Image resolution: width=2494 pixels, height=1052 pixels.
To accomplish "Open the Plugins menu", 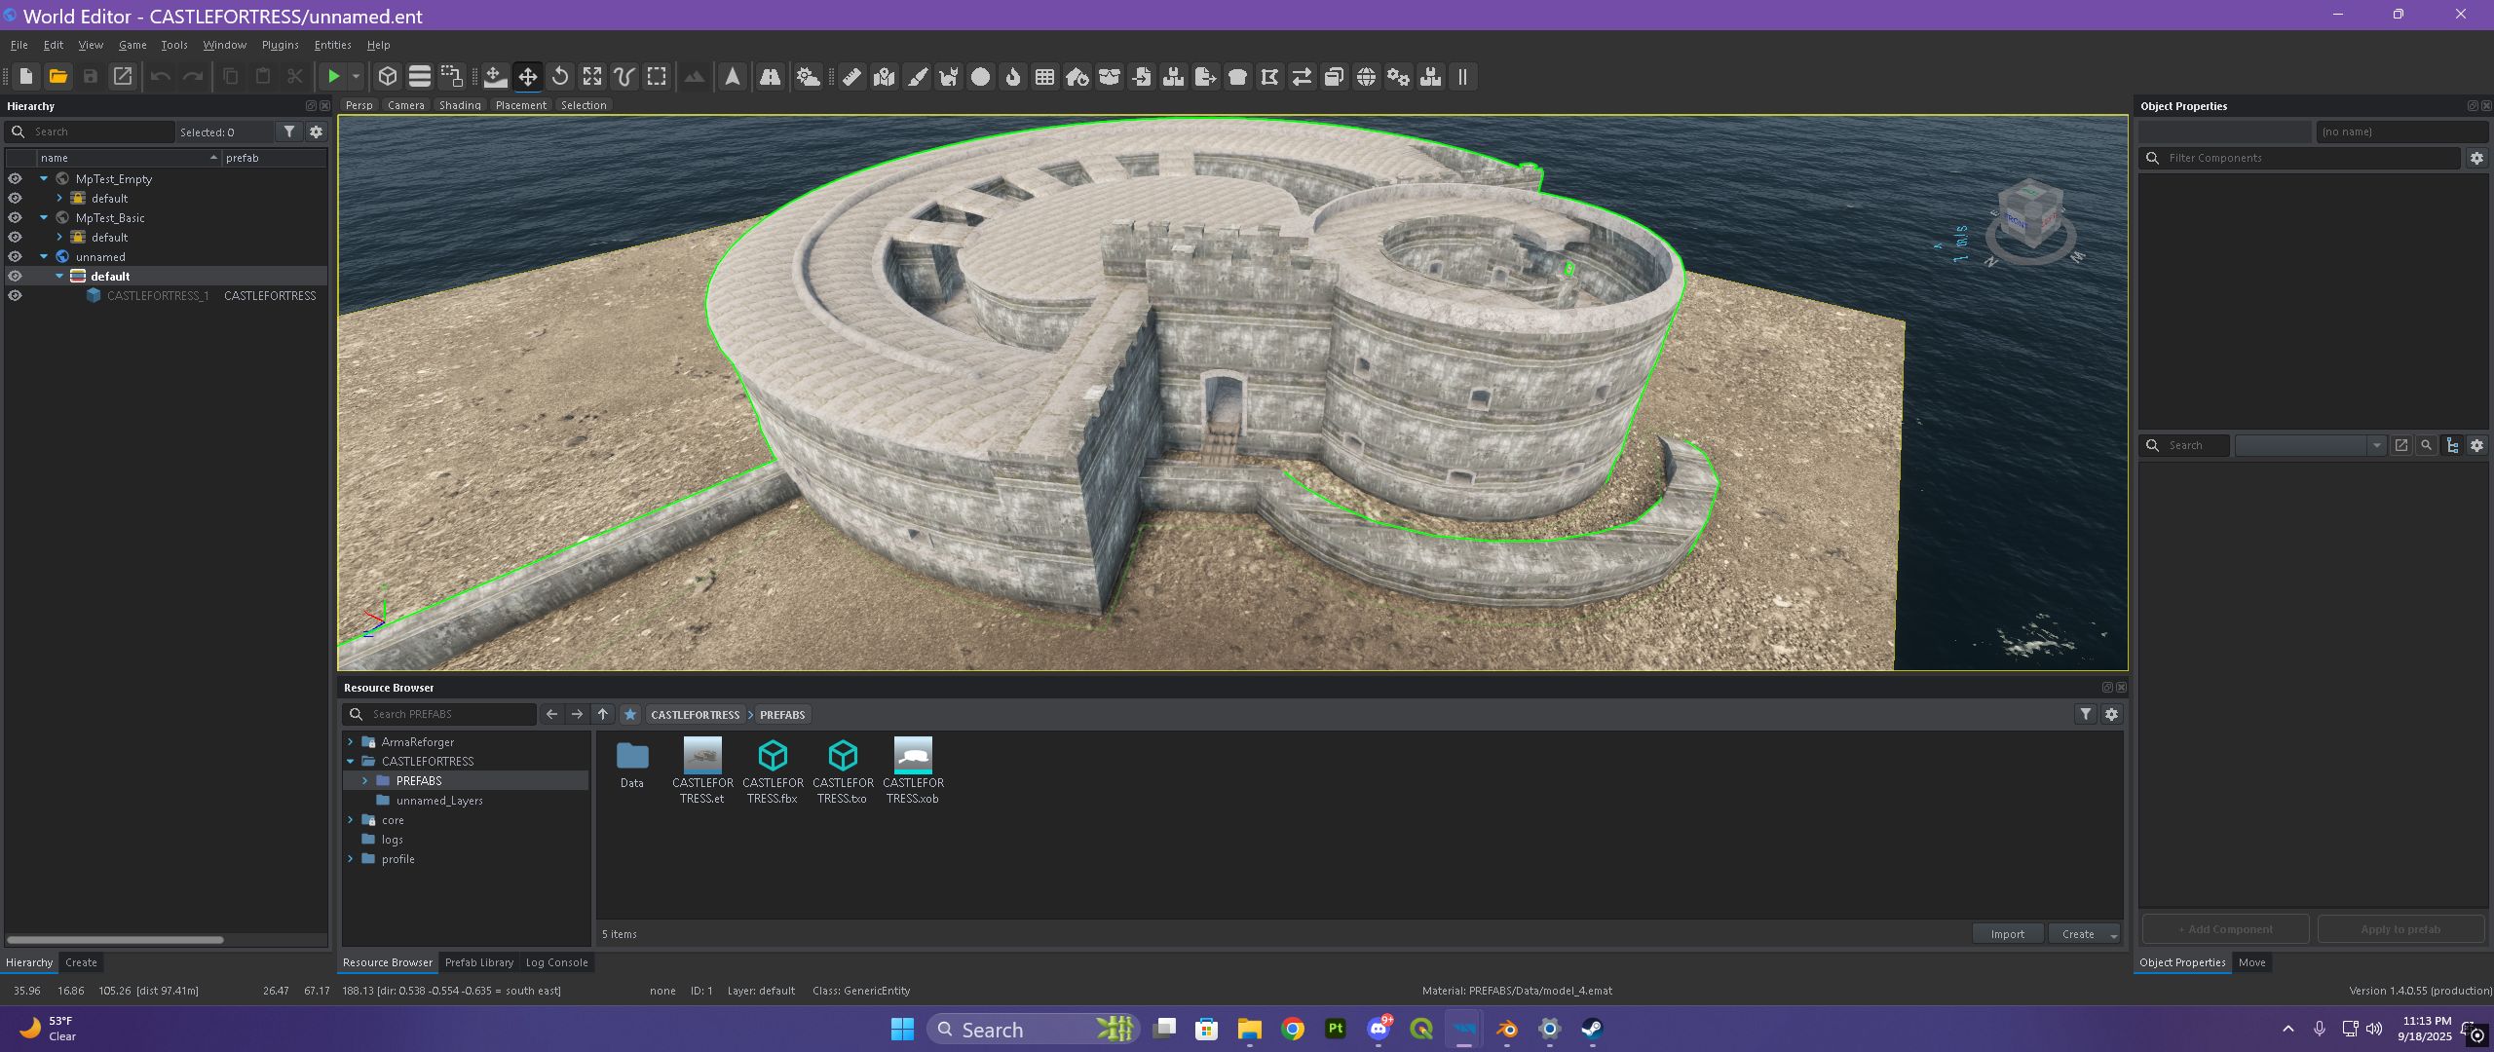I will 280,45.
